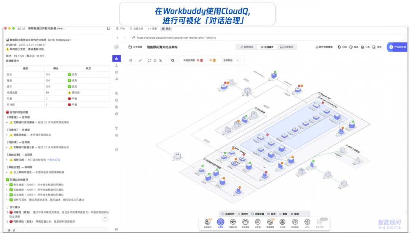Open the canvas search magnifier button
The height and width of the screenshot is (233, 411).
173,60
